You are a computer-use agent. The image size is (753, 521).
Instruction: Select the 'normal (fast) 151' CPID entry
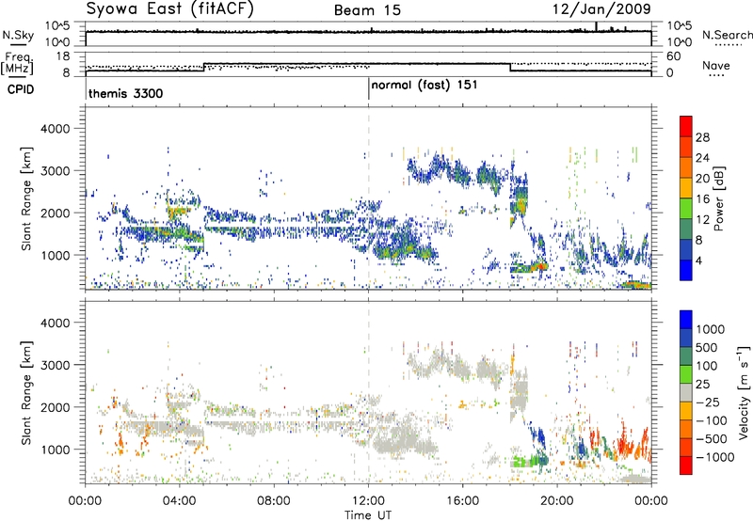[425, 86]
